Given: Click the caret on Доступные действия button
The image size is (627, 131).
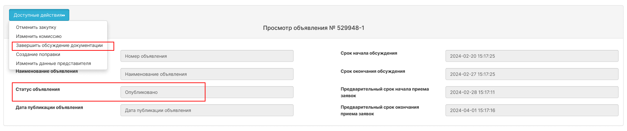Looking at the screenshot, I should (x=63, y=15).
